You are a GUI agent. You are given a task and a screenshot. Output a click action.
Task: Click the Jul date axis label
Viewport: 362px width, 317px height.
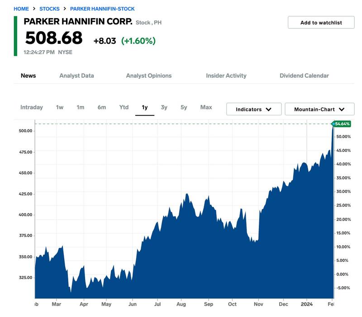pyautogui.click(x=157, y=304)
